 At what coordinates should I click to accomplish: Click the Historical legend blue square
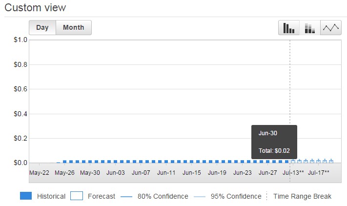26,196
